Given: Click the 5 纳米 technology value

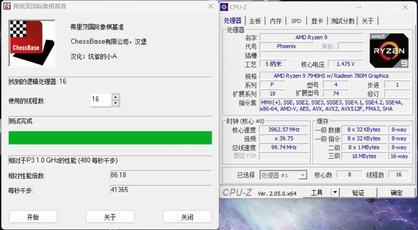Looking at the screenshot, I should (x=273, y=64).
